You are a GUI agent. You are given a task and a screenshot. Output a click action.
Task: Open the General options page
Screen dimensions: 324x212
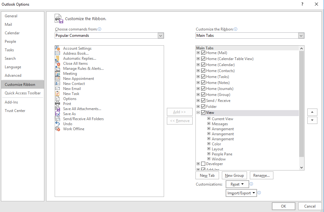point(23,16)
